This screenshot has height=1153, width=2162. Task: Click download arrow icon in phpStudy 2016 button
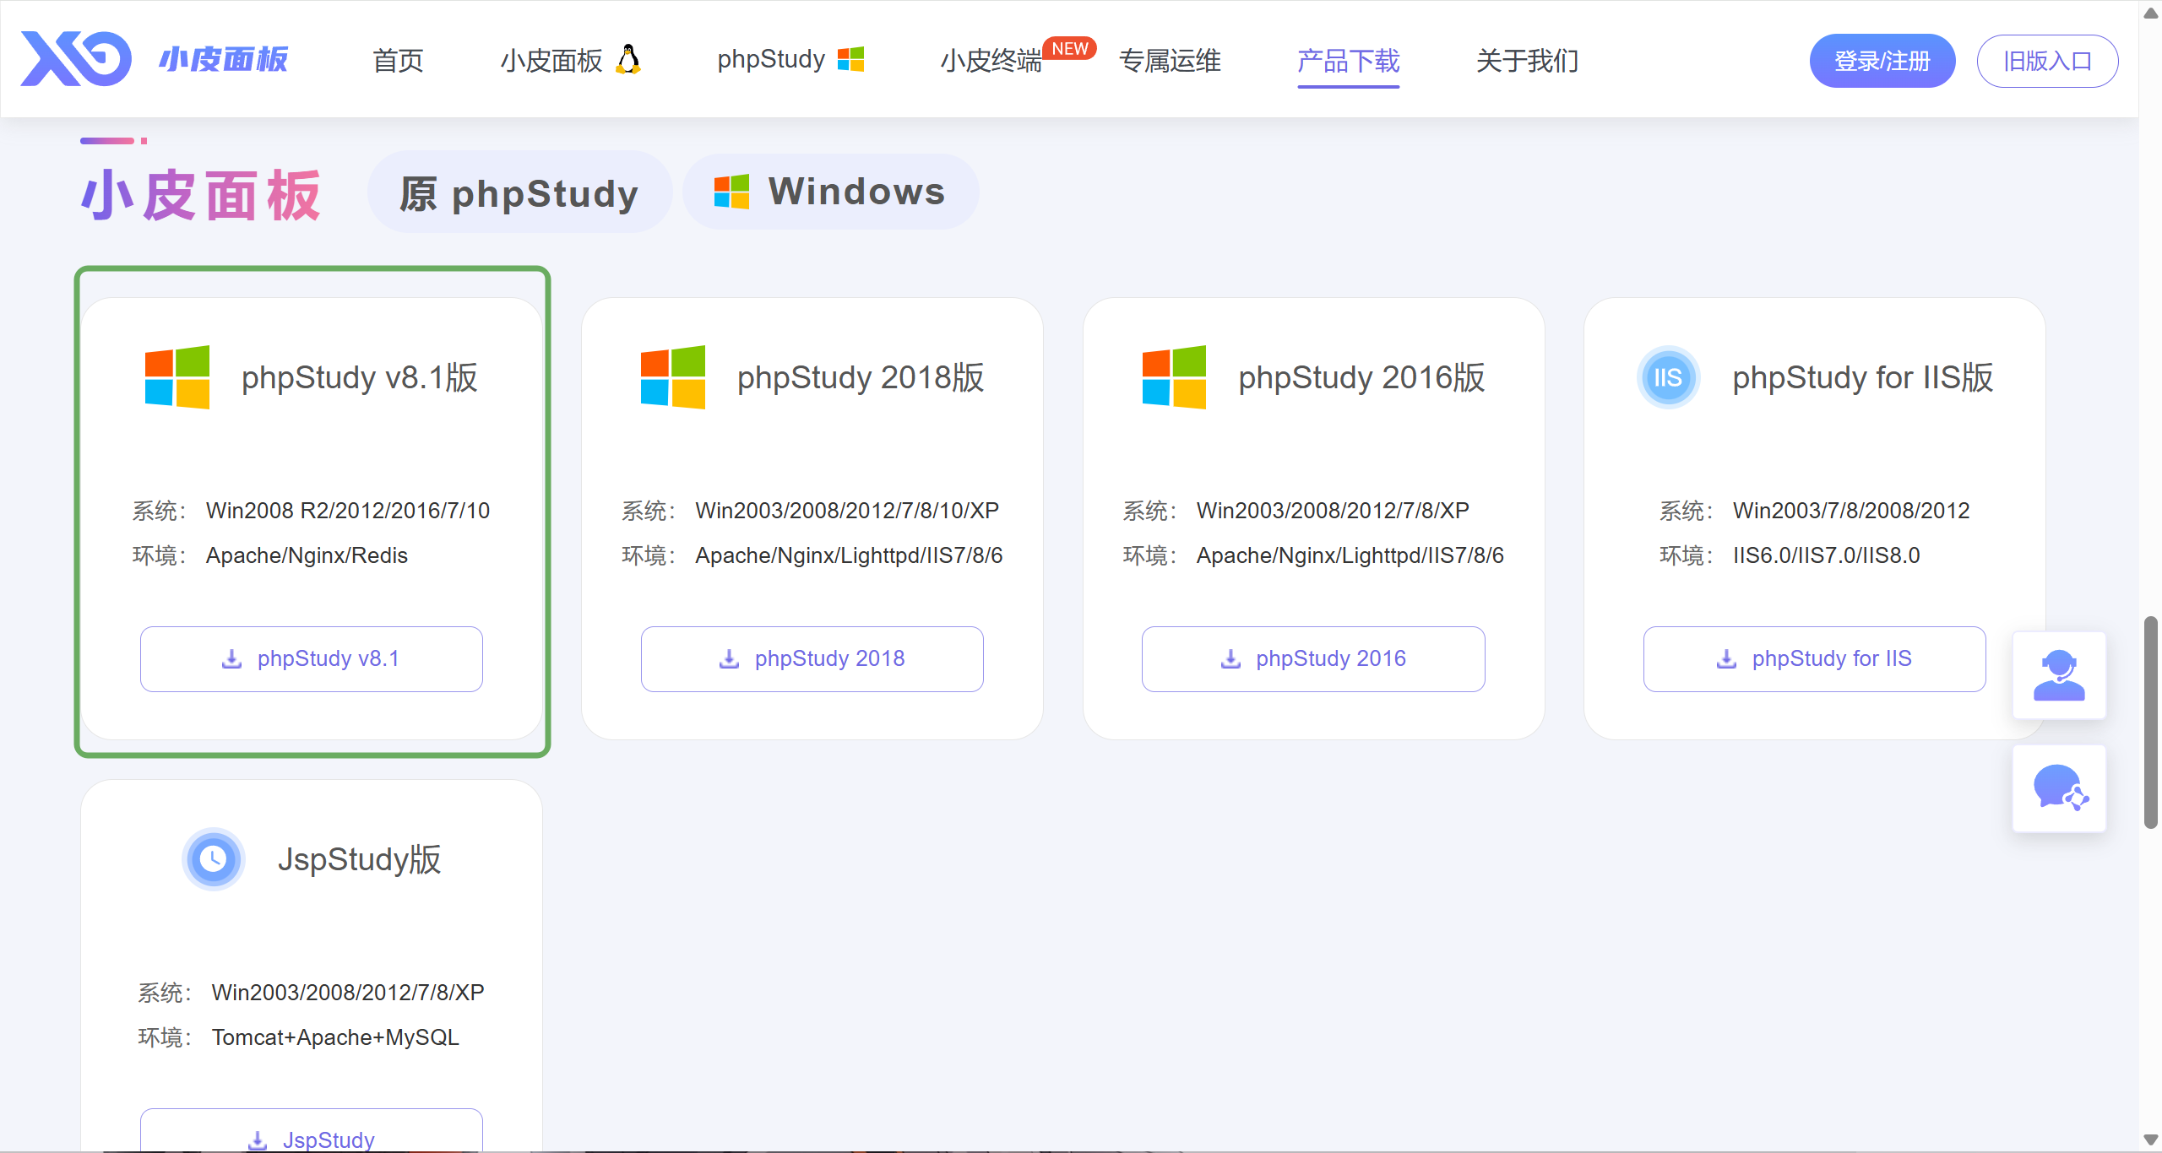pos(1230,659)
